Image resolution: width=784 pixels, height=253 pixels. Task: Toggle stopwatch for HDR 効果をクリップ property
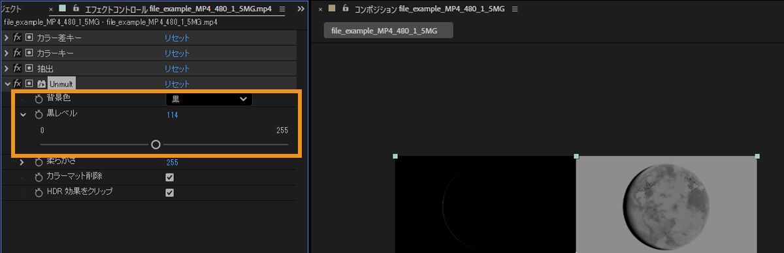click(39, 192)
